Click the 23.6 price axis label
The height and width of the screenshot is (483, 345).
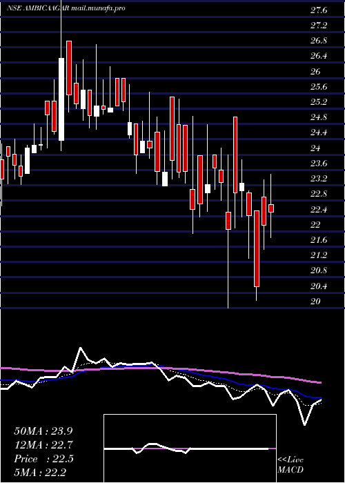click(x=319, y=164)
